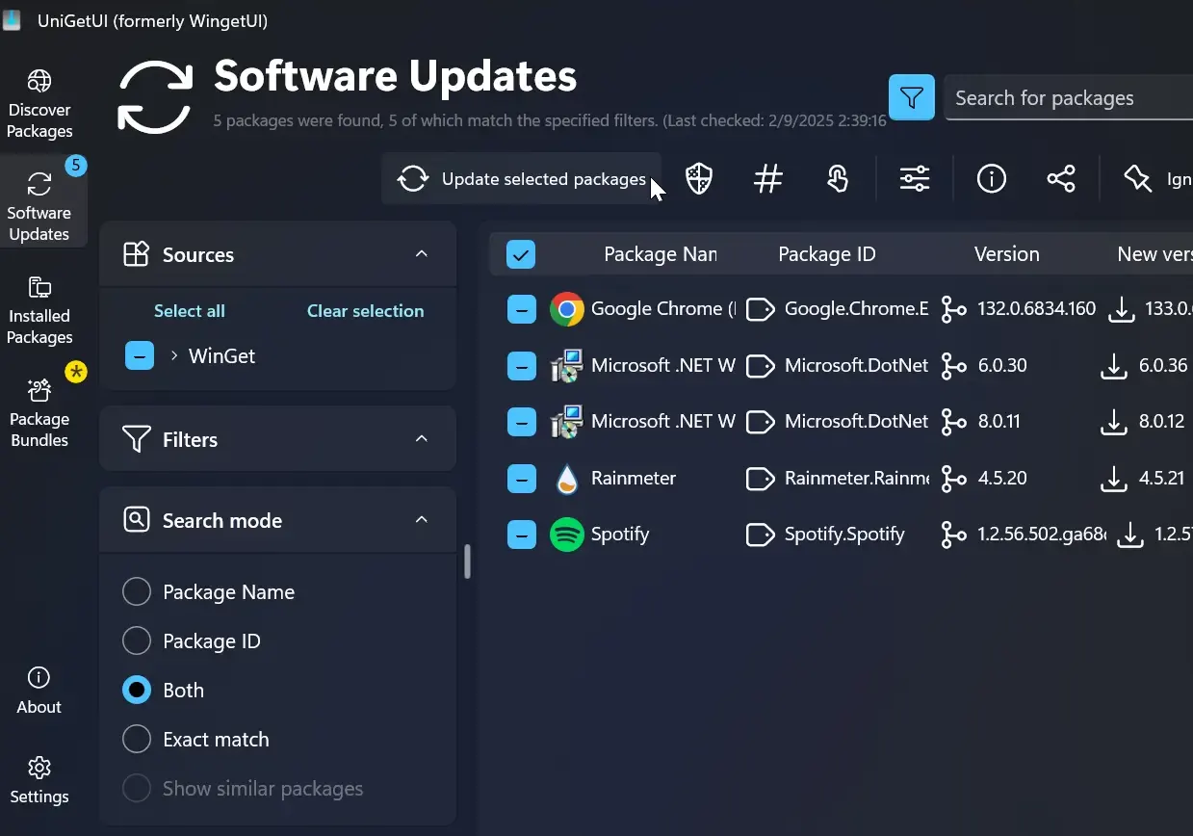
Task: Show package details info icon
Action: click(992, 179)
